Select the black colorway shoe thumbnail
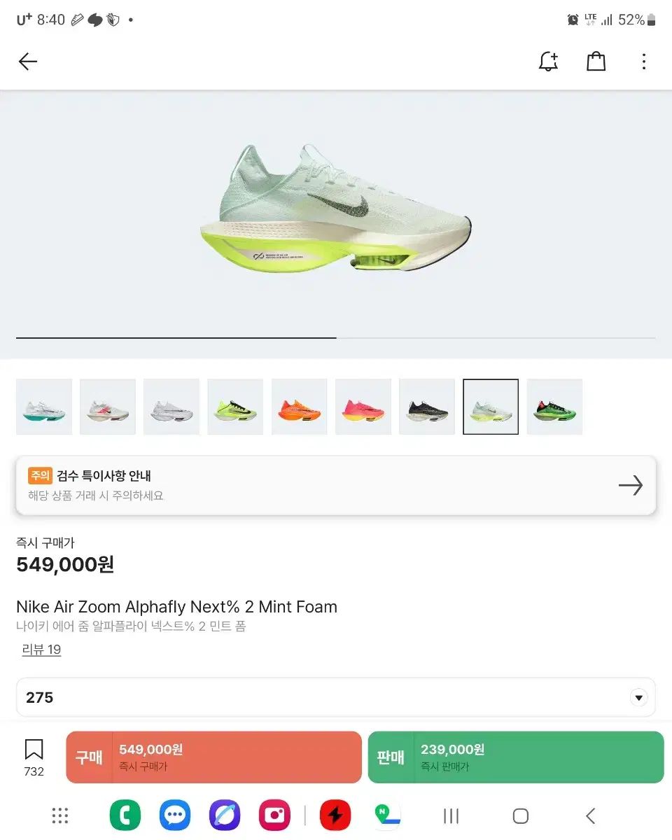672x840 pixels. (x=427, y=407)
